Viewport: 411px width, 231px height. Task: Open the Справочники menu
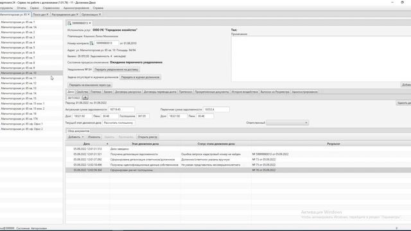coord(51,8)
